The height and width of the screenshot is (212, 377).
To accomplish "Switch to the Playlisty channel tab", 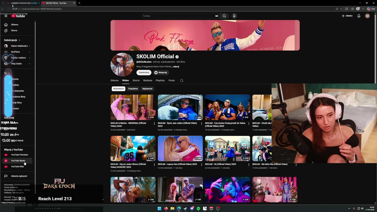I will click(x=160, y=80).
